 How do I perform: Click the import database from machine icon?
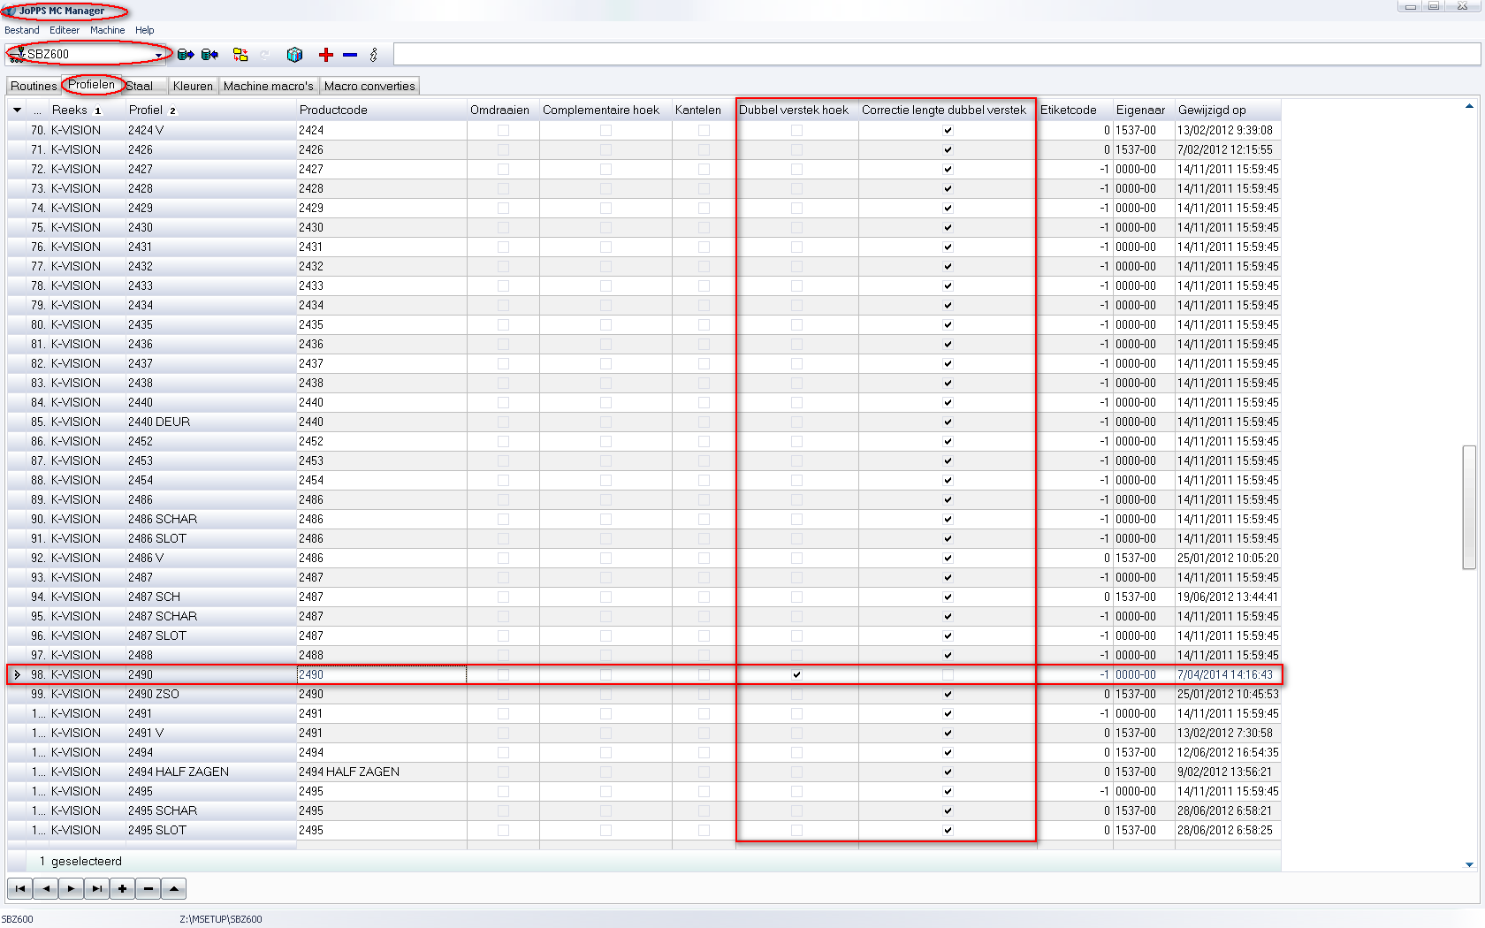coord(210,55)
